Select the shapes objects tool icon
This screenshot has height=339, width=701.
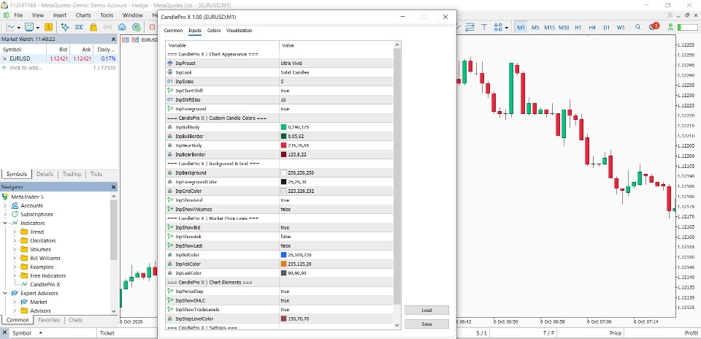[x=498, y=27]
